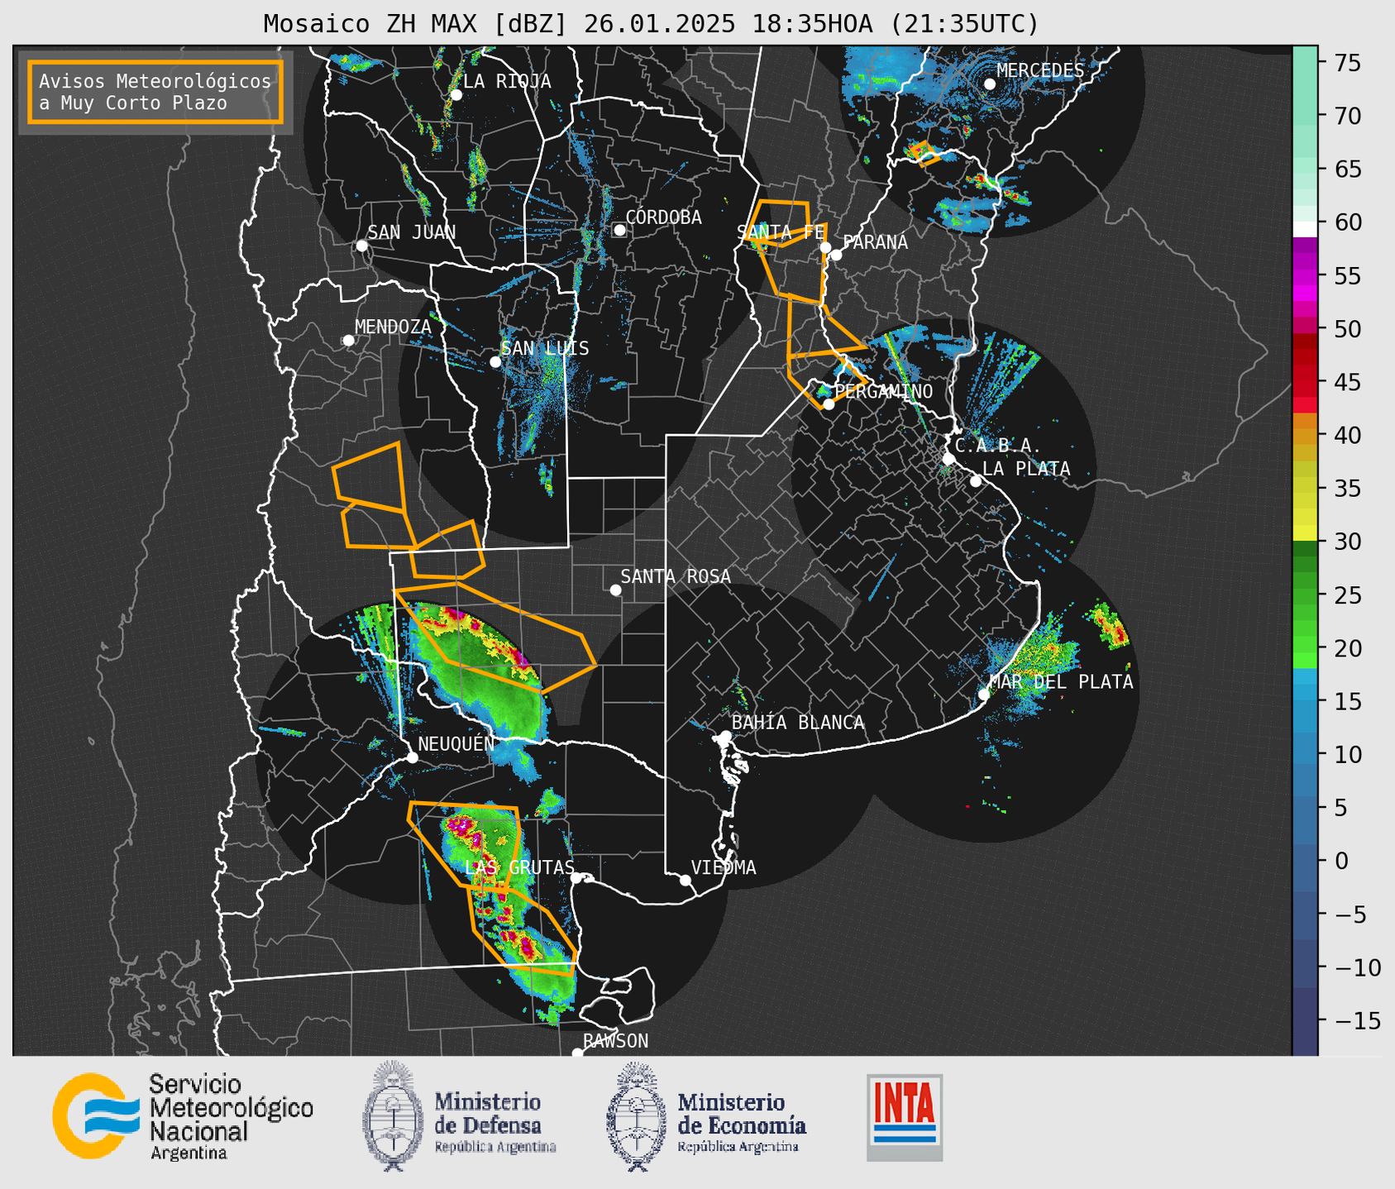Click the large green radar echo north of Neuquén
Image resolution: width=1395 pixels, height=1189 pixels.
(480, 674)
